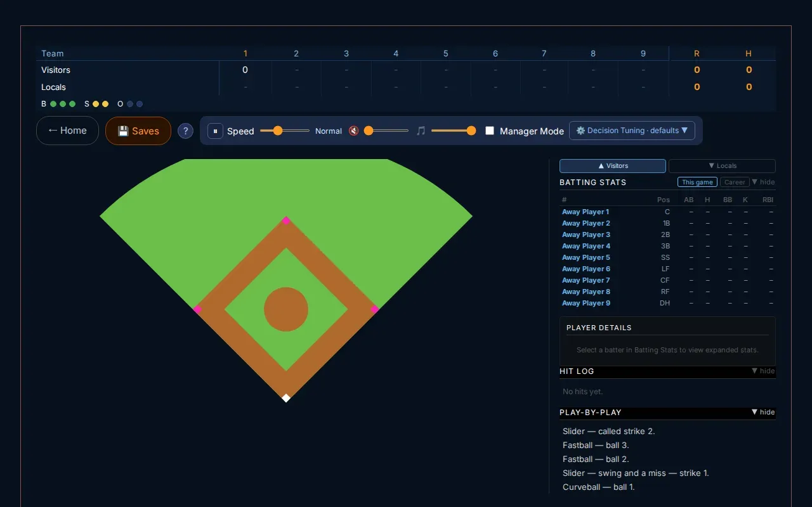Hide the Hit Log section
Screen dimensions: 812x507
(763, 371)
